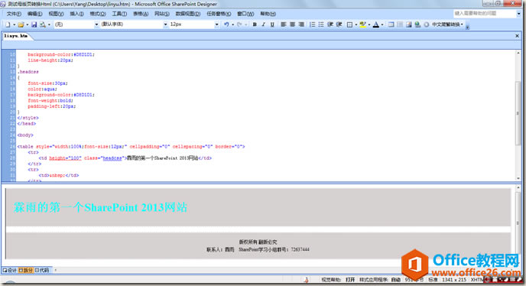Select the linyu.htm document tab
This screenshot has width=526, height=286.
(16, 36)
